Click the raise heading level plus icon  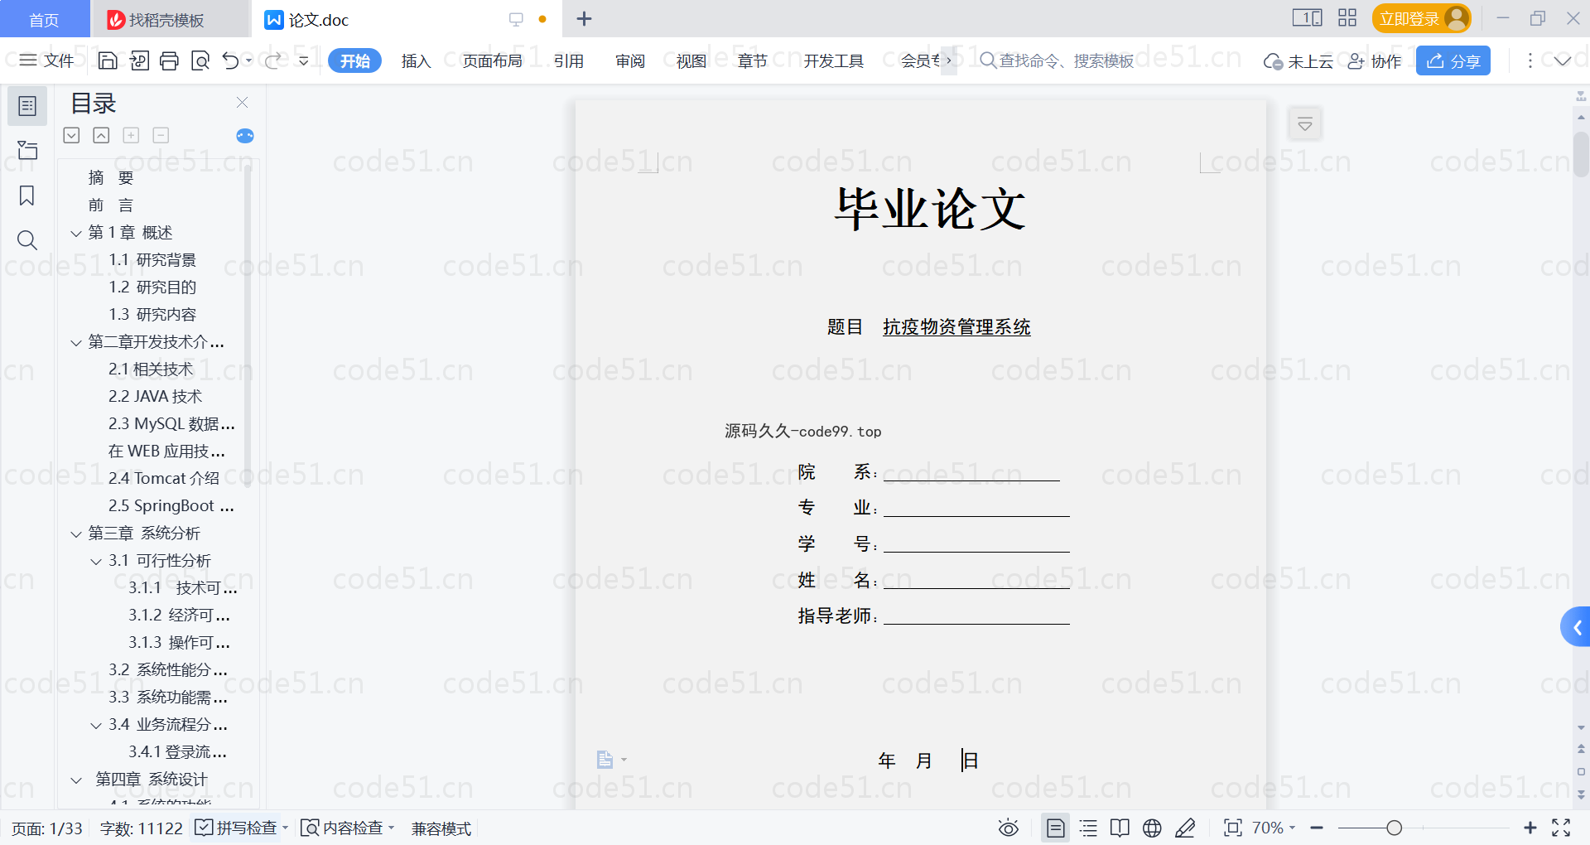[131, 135]
